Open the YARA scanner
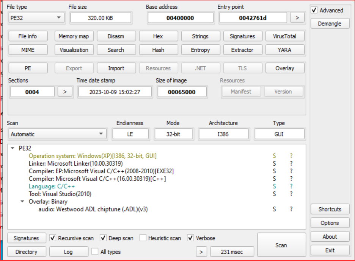The image size is (355, 261). pyautogui.click(x=285, y=50)
